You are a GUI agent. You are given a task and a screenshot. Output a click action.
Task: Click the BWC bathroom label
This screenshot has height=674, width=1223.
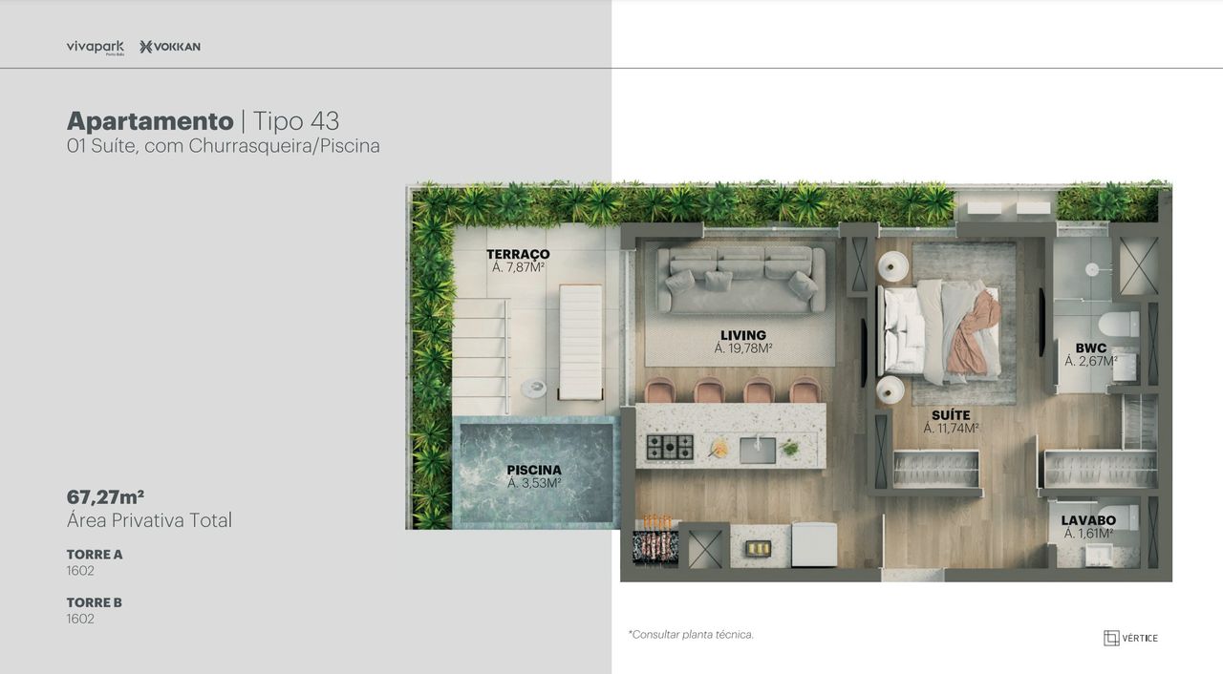[x=1090, y=348]
